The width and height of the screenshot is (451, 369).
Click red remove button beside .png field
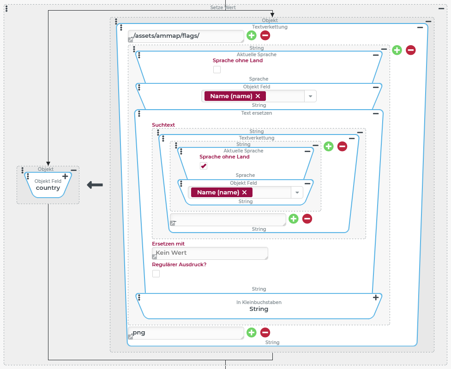(265, 332)
